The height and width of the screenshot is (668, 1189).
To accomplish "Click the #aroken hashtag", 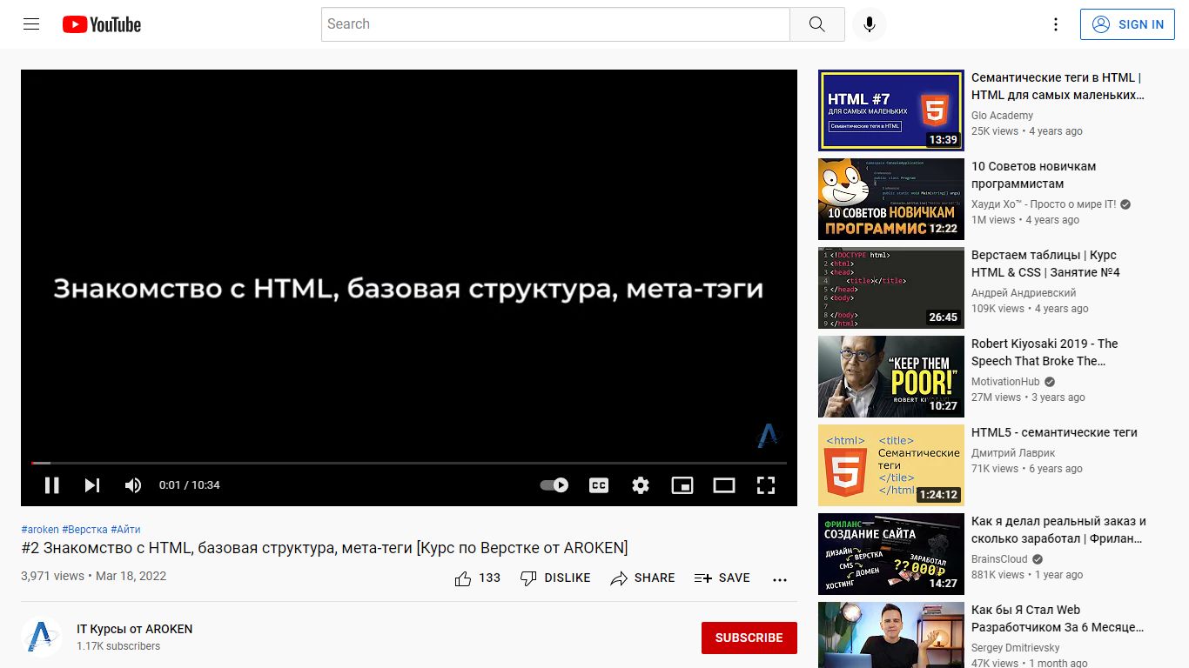I will click(40, 529).
